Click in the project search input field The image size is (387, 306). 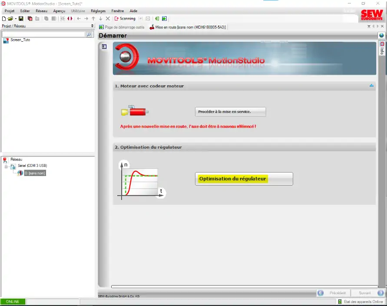point(43,34)
